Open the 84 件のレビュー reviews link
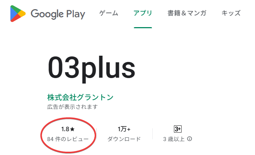Image resolution: width=255 pixels, height=155 pixels. (68, 139)
